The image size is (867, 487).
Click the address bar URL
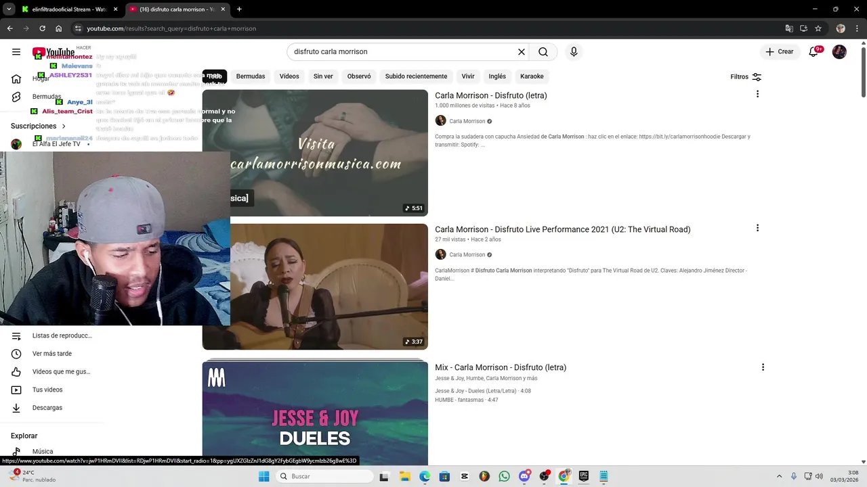point(171,28)
